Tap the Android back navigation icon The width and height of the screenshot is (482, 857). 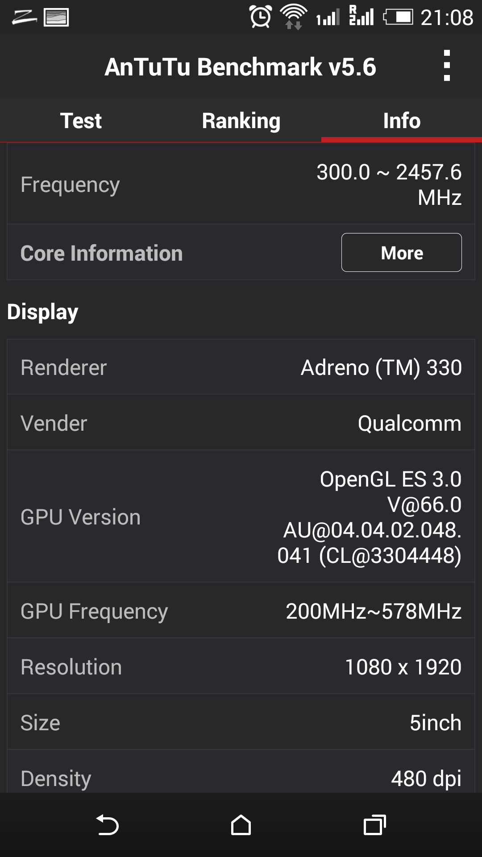tap(108, 825)
